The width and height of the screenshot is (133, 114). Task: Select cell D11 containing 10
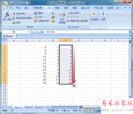(53, 76)
